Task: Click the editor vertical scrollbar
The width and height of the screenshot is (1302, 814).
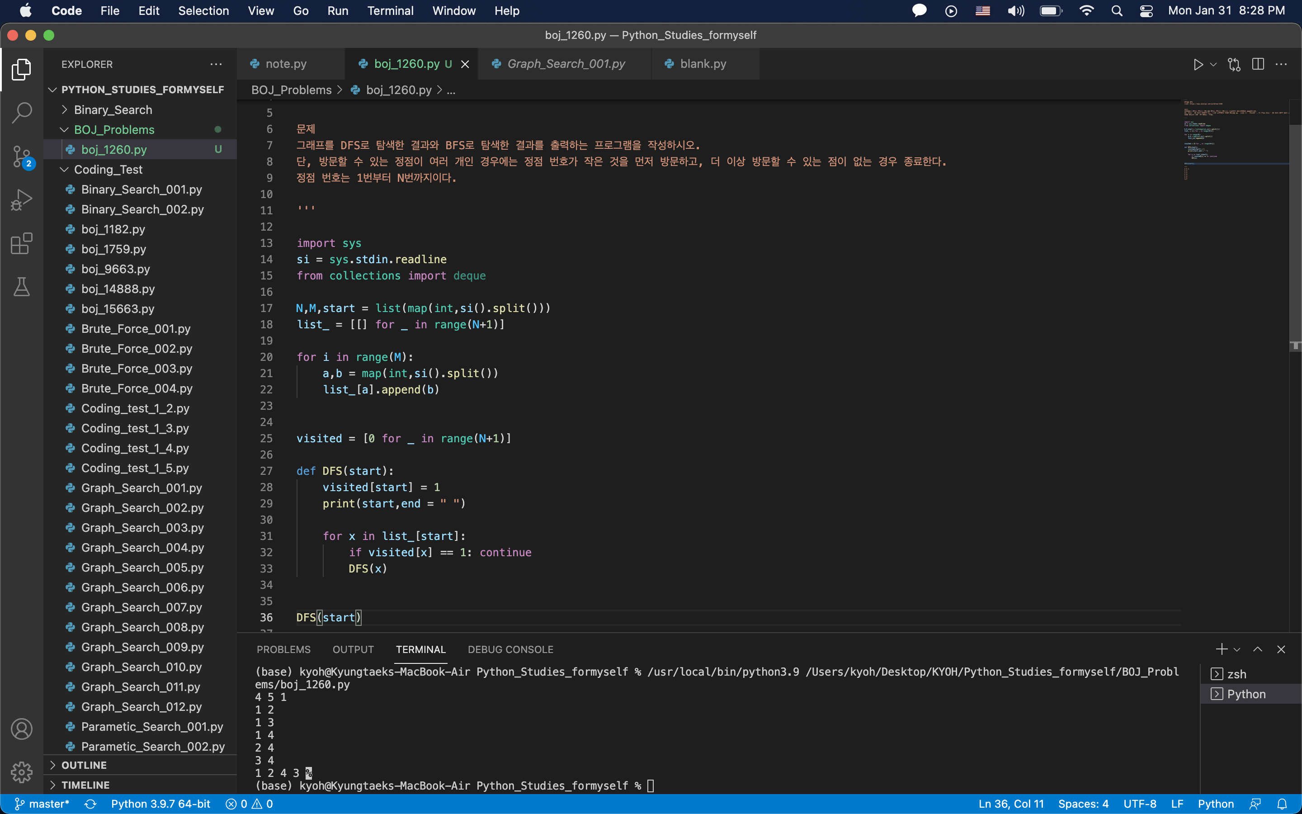Action: pos(1295,232)
